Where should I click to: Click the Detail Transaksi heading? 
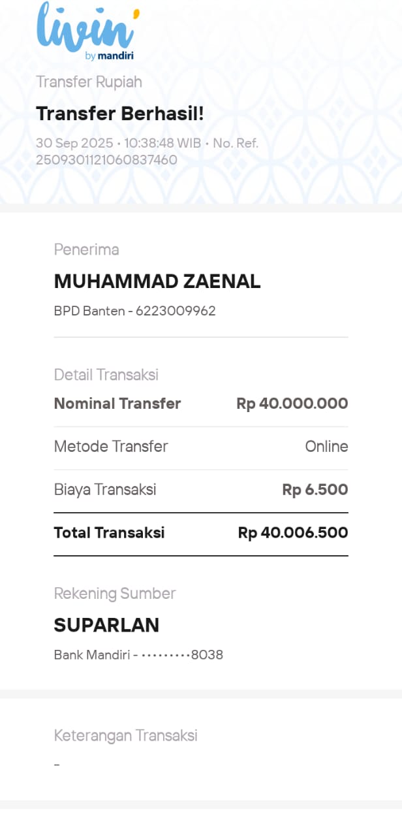[x=106, y=375]
